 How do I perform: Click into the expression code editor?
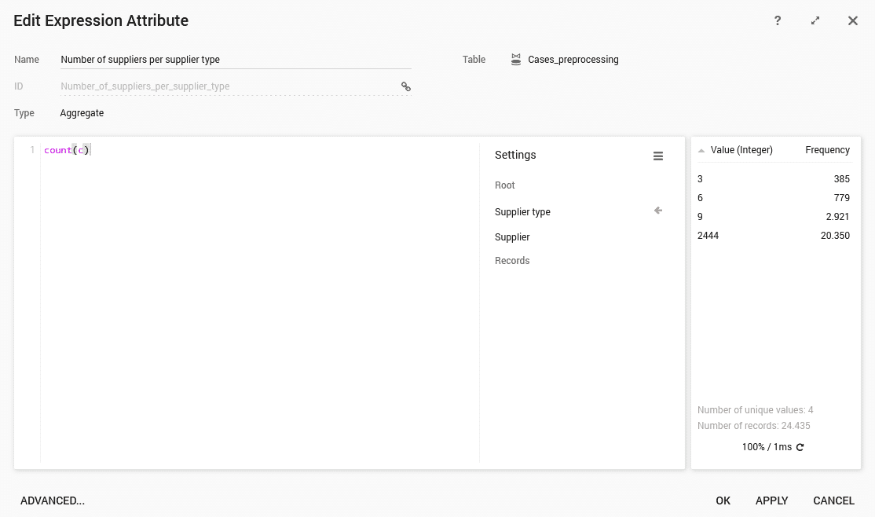[259, 299]
